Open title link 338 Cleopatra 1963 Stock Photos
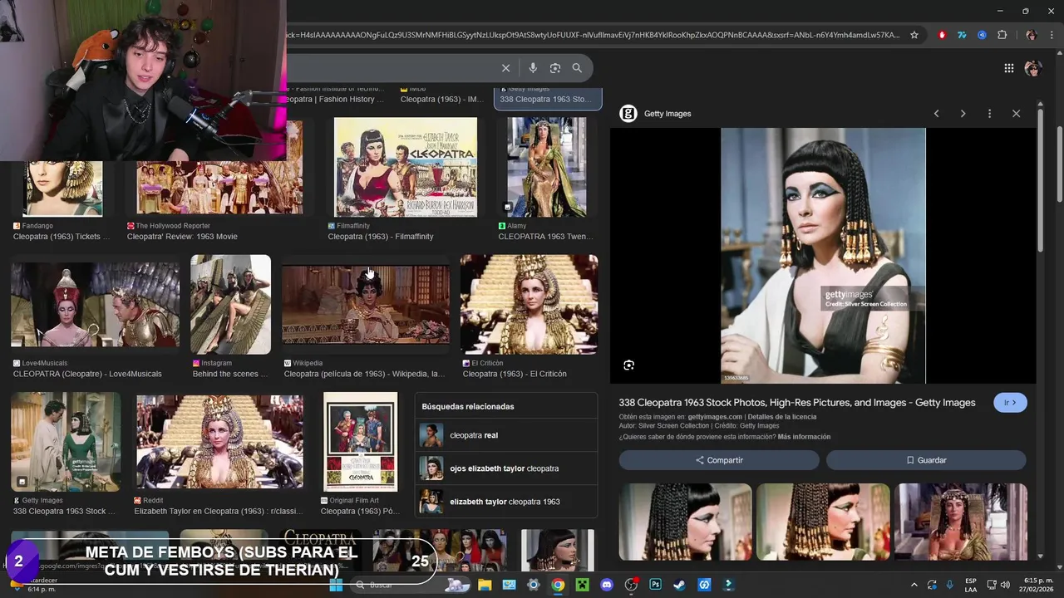The image size is (1064, 598). (796, 403)
